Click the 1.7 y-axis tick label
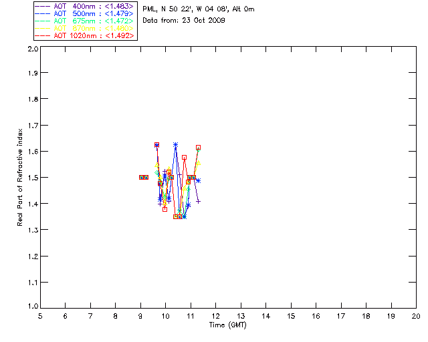 [33, 126]
